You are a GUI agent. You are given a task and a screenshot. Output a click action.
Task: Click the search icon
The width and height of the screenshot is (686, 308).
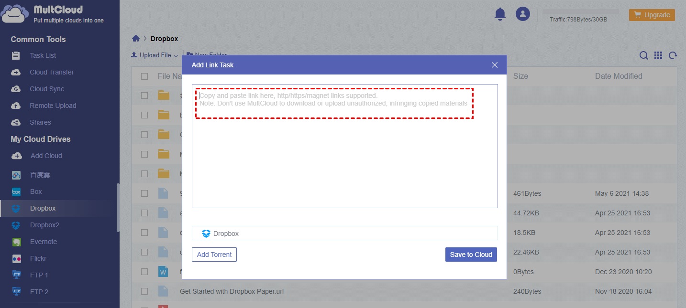(644, 55)
